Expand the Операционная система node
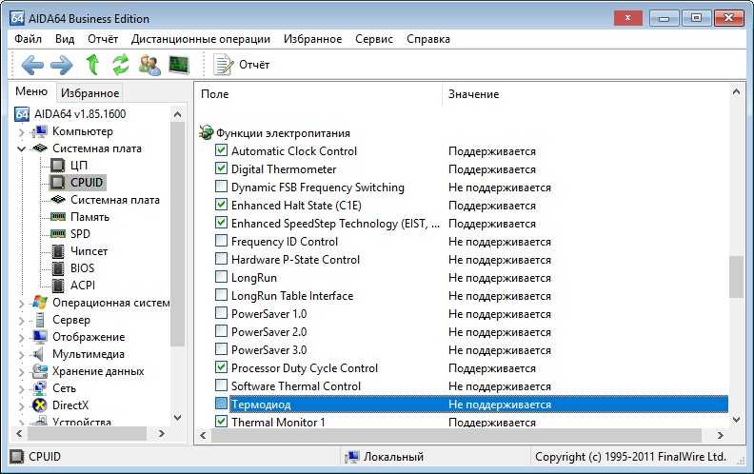 [21, 304]
